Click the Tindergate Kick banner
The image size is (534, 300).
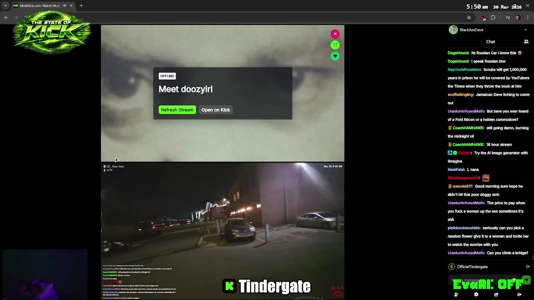coord(267,286)
